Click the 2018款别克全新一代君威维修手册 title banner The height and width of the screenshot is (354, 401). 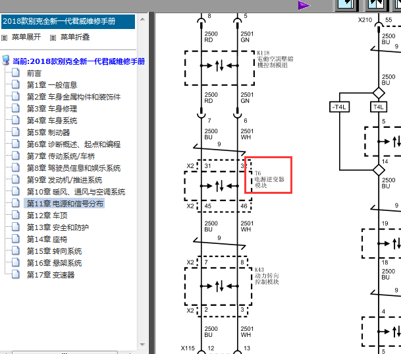68,22
